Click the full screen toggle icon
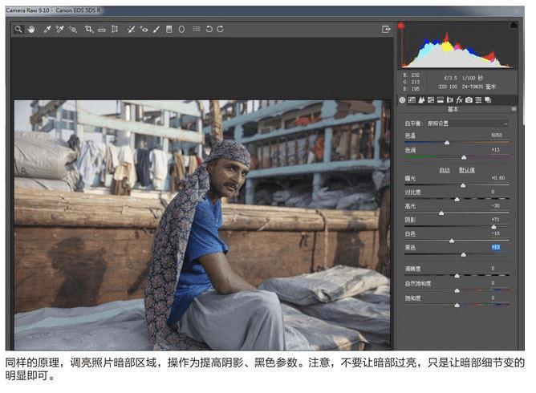 (x=386, y=29)
